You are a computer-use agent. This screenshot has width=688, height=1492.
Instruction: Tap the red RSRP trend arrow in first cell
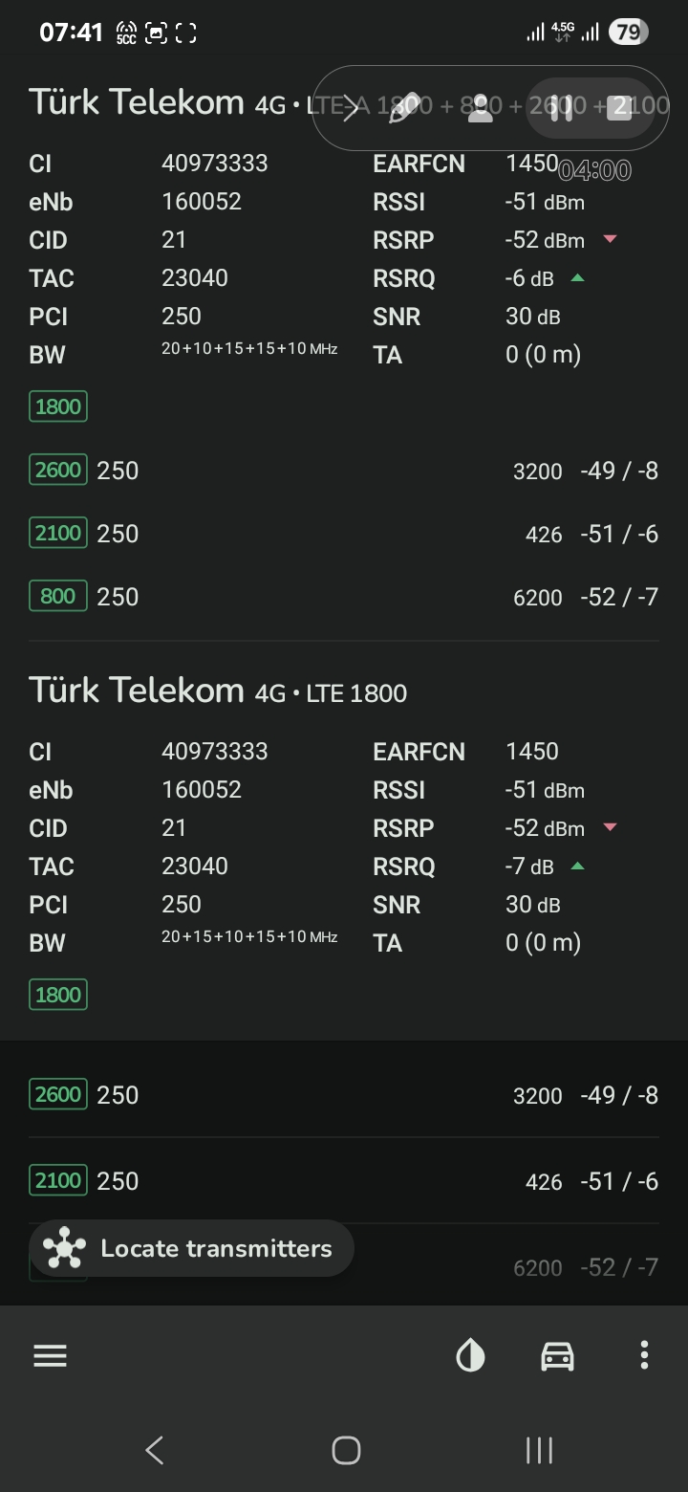coord(610,239)
